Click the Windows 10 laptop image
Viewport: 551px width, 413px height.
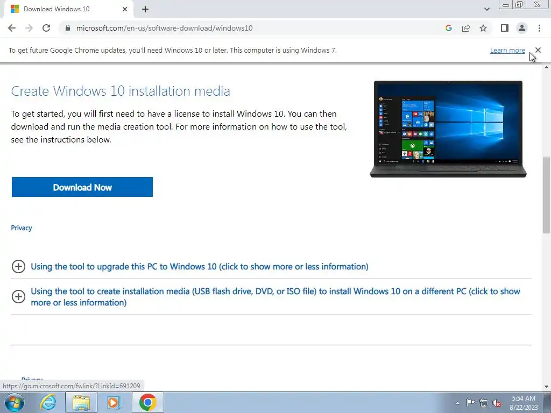click(448, 129)
